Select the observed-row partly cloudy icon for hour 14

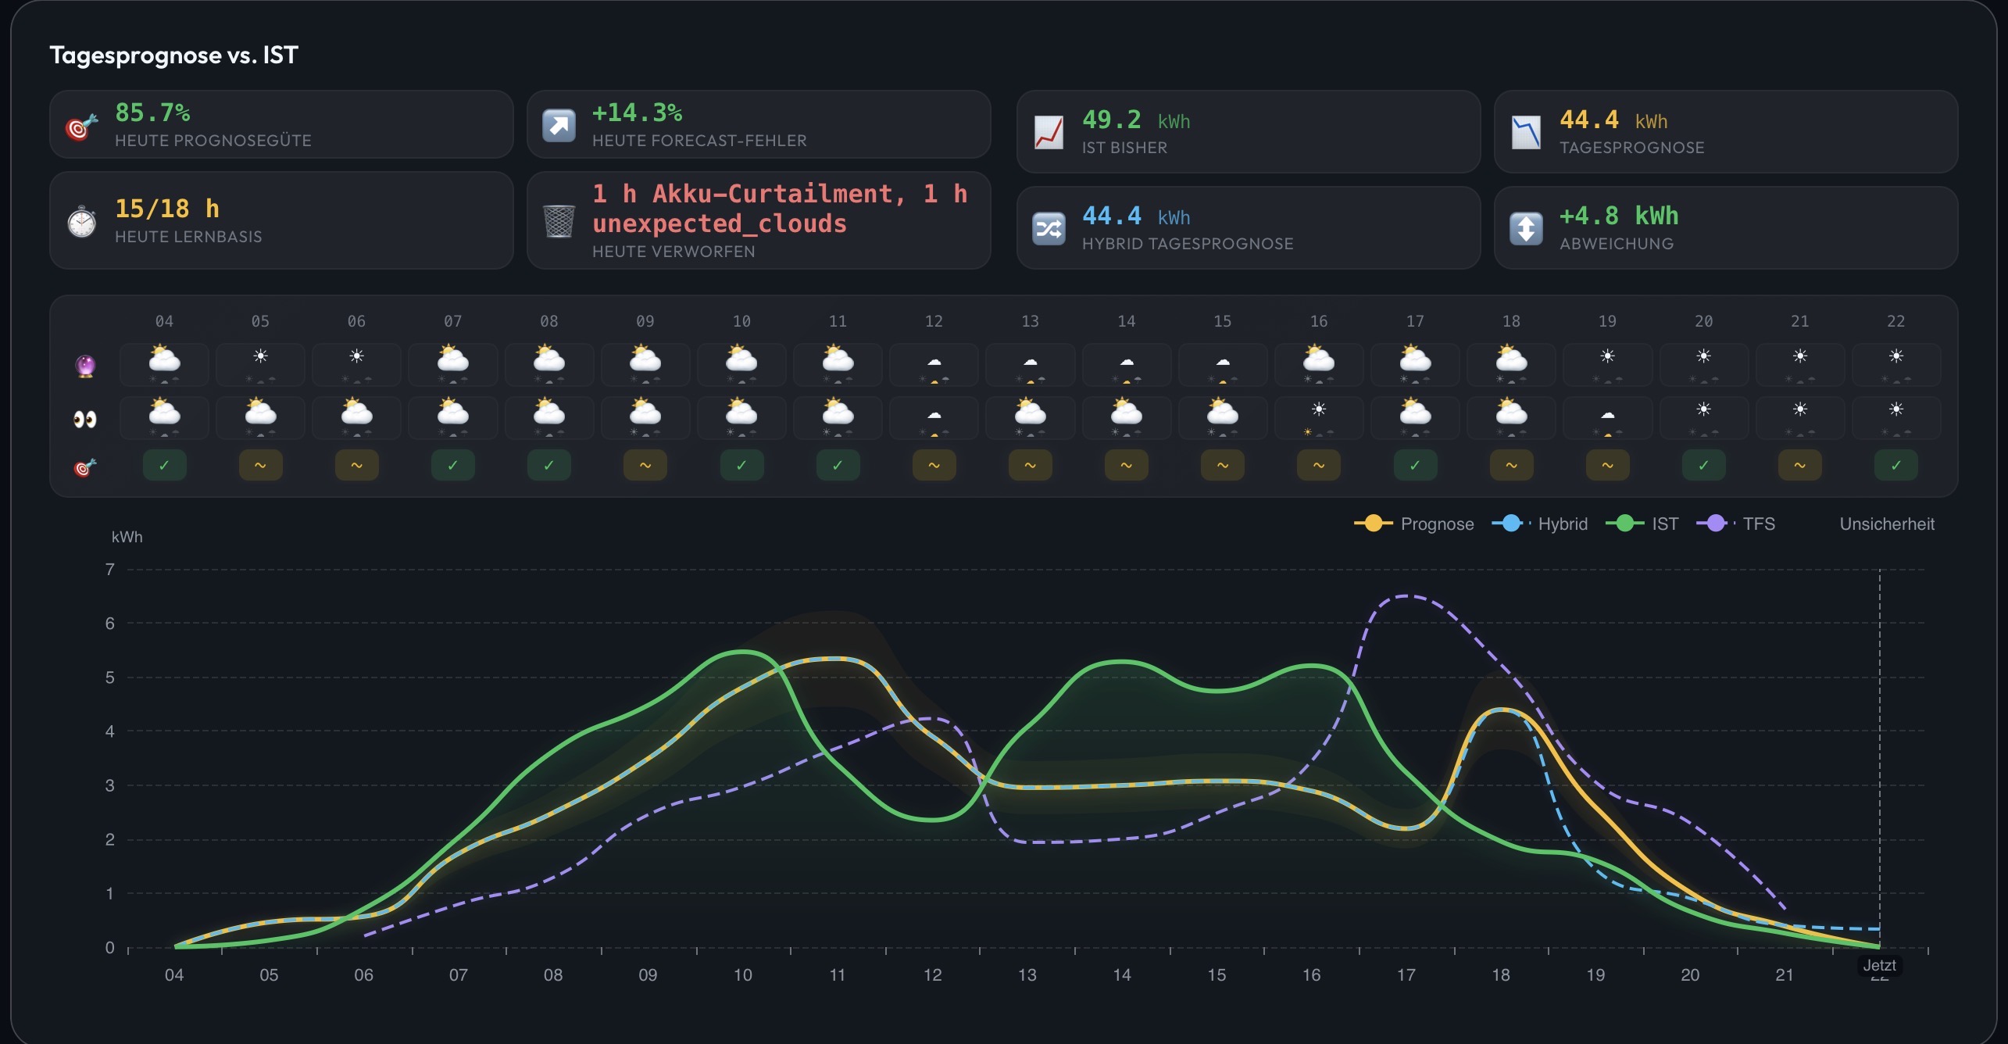click(x=1127, y=411)
